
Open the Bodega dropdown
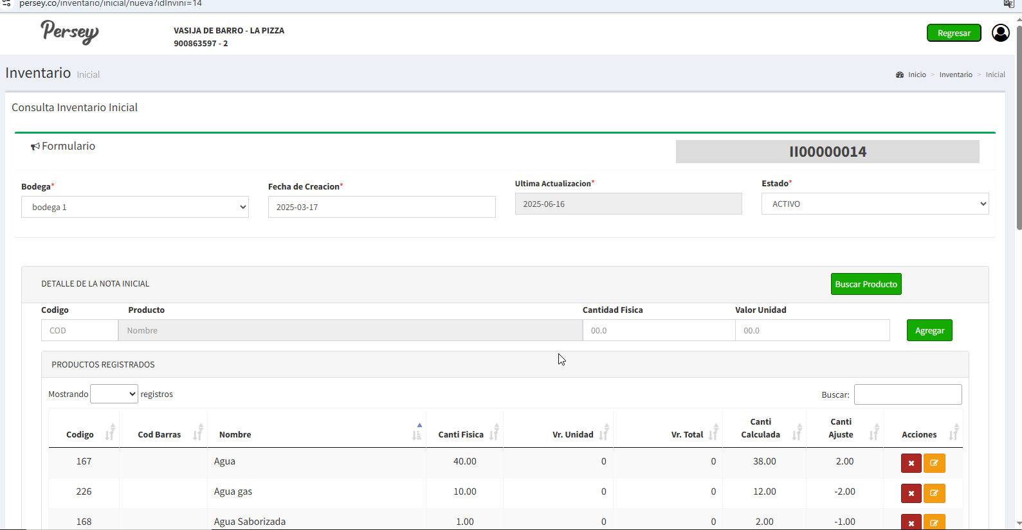pos(135,207)
